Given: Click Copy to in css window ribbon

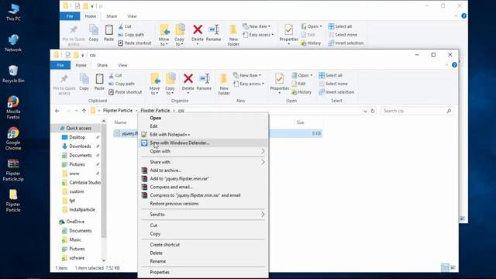Looking at the screenshot, I should pyautogui.click(x=170, y=84).
